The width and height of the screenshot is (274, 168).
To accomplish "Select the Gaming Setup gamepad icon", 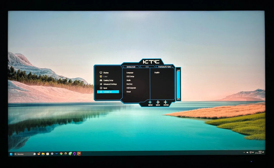I will click(x=101, y=80).
